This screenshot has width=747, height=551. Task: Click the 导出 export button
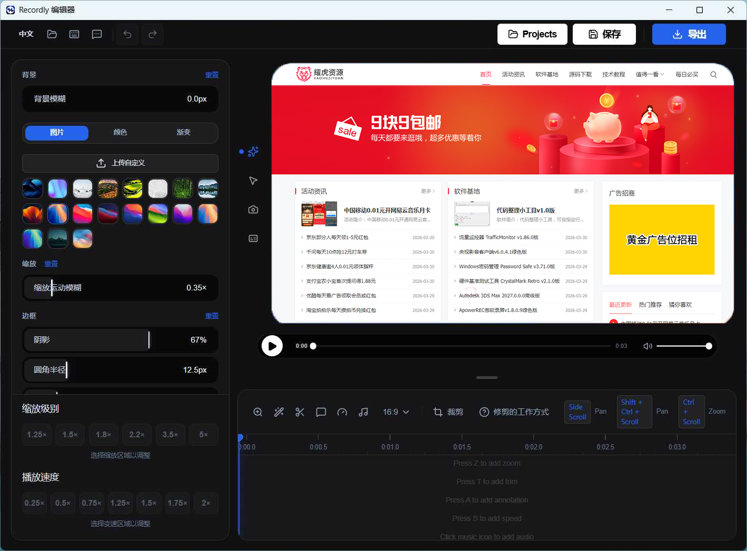[x=689, y=34]
